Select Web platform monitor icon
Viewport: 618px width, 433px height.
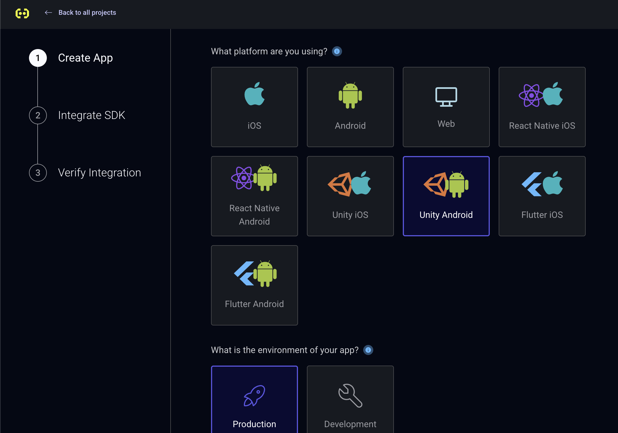coord(446,97)
